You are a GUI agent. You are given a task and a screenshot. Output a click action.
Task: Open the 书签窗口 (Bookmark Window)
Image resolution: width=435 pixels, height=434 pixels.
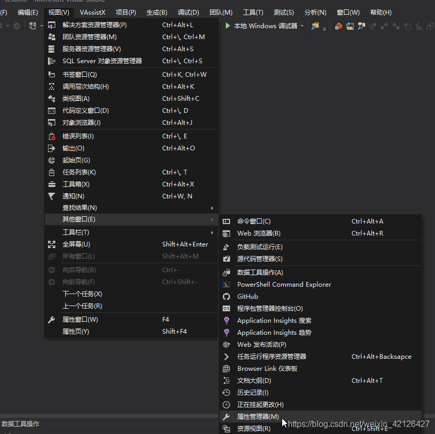point(78,74)
